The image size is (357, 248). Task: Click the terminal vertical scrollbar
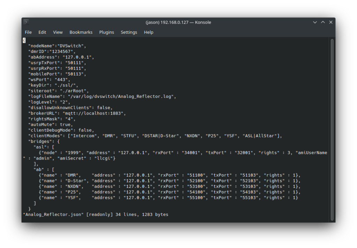pos(332,130)
